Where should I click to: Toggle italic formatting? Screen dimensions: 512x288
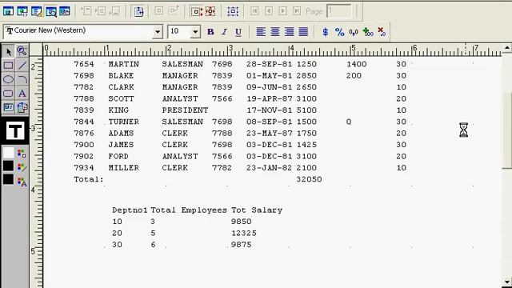click(224, 32)
